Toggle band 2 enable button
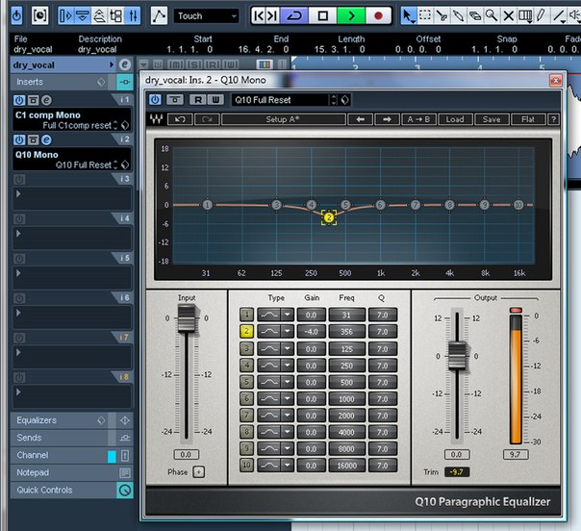581x531 pixels. tap(246, 331)
